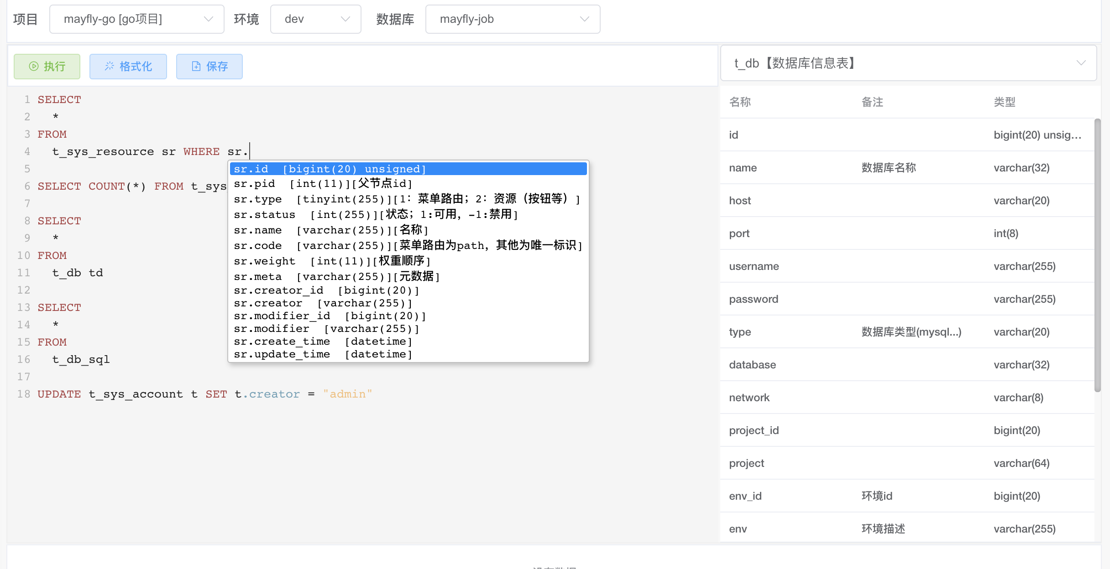Click the env_id column row
This screenshot has width=1110, height=569.
pos(907,496)
